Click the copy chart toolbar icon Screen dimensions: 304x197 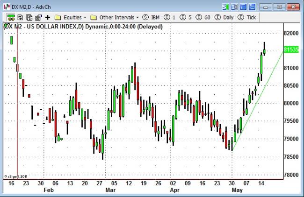[x=29, y=17]
